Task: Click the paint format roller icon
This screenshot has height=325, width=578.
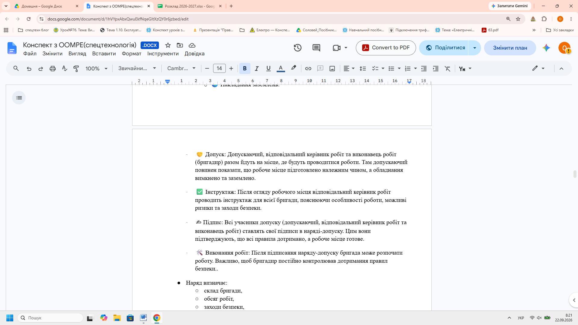Action: click(x=76, y=69)
